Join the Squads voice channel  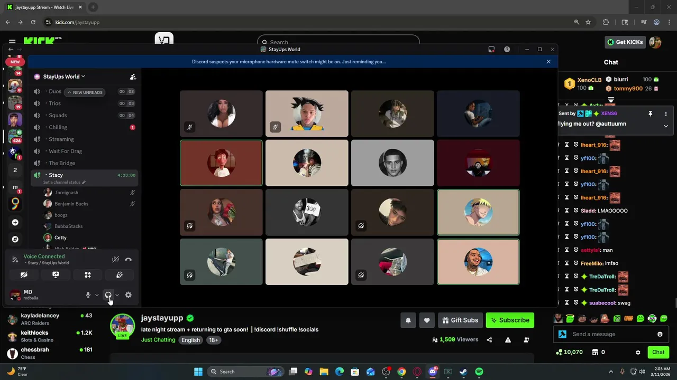pyautogui.click(x=84, y=115)
